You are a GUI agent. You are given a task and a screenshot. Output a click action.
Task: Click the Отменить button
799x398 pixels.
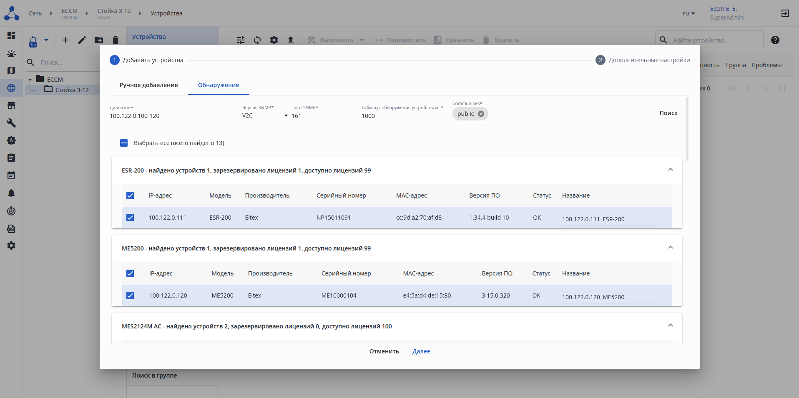pyautogui.click(x=384, y=351)
